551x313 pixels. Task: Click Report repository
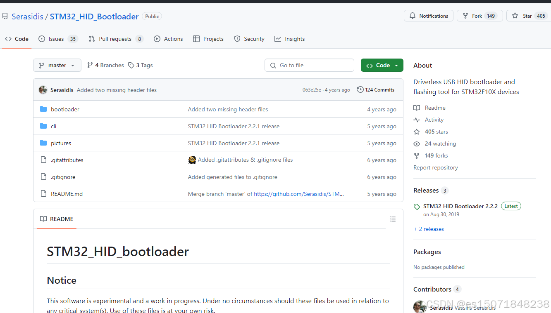pyautogui.click(x=436, y=167)
